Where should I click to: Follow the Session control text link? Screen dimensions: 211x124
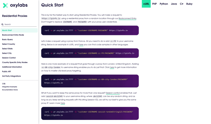pos(113,93)
